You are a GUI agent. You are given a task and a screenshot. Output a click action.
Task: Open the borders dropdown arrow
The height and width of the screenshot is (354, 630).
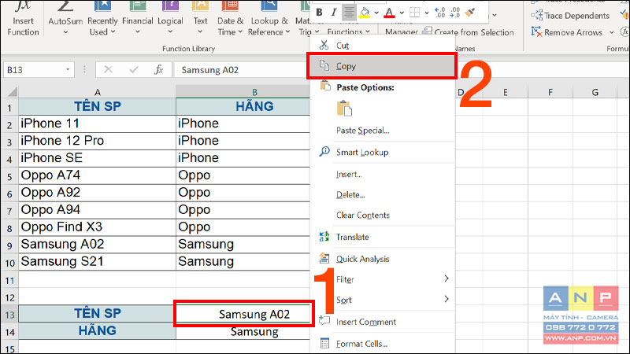pos(427,13)
